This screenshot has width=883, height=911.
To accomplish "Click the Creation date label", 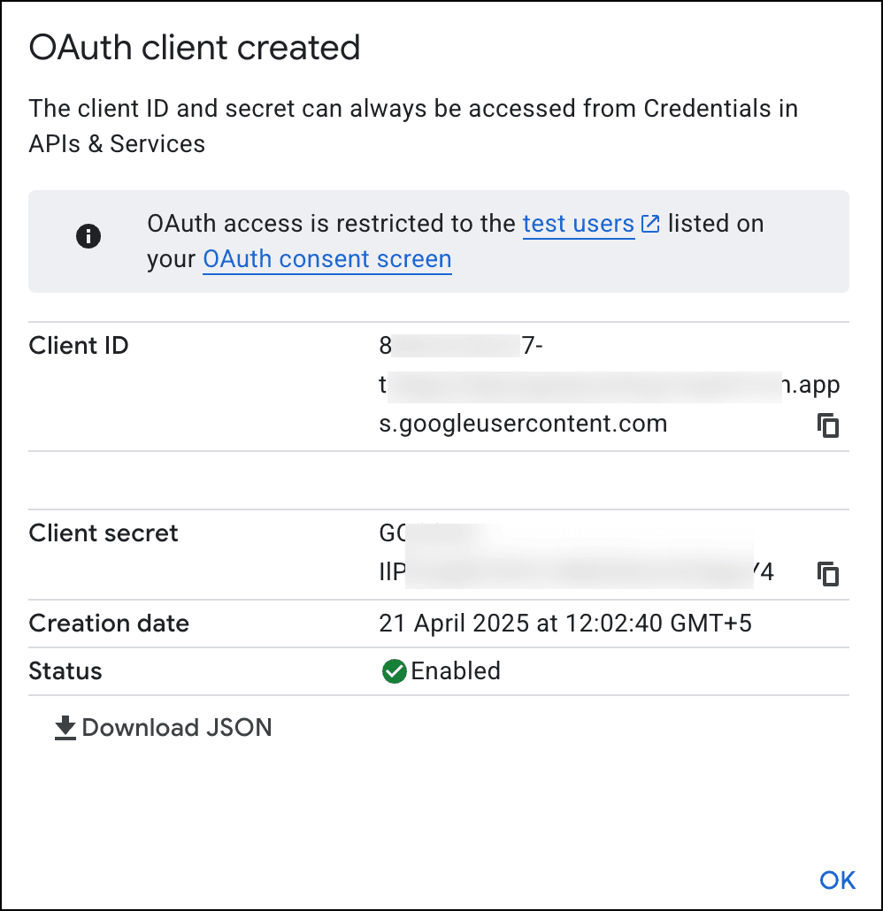I will pos(109,623).
